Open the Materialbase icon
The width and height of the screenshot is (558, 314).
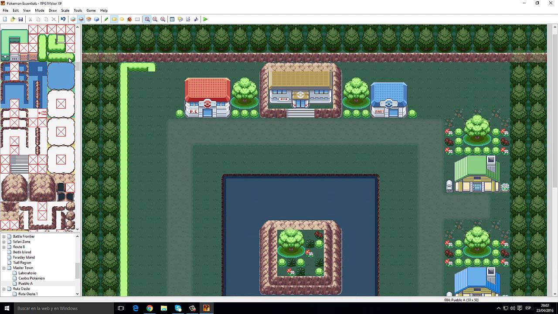[x=180, y=19]
